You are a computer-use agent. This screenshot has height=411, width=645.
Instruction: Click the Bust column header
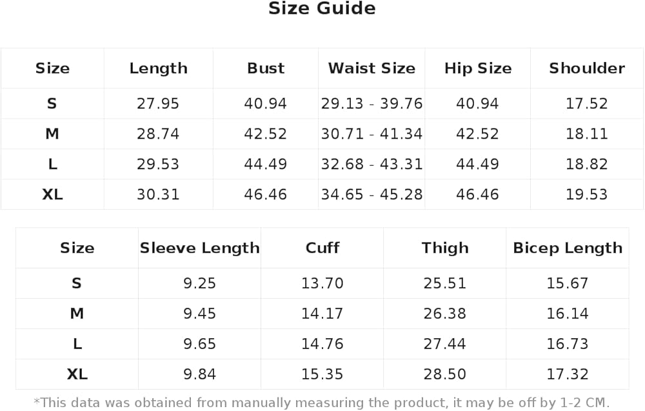coord(266,68)
